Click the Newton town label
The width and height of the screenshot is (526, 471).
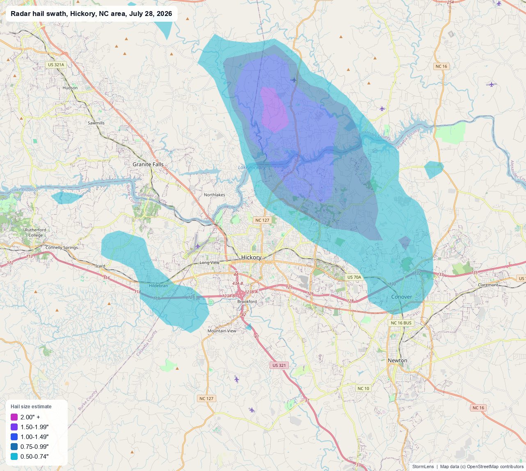398,361
